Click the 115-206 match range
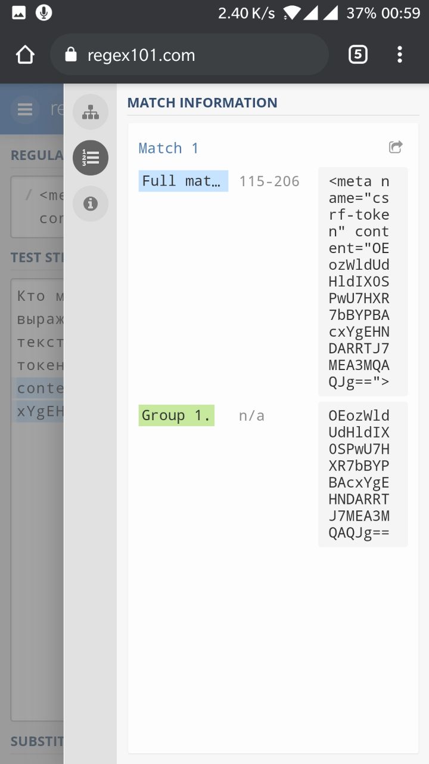This screenshot has height=764, width=429. click(x=269, y=181)
